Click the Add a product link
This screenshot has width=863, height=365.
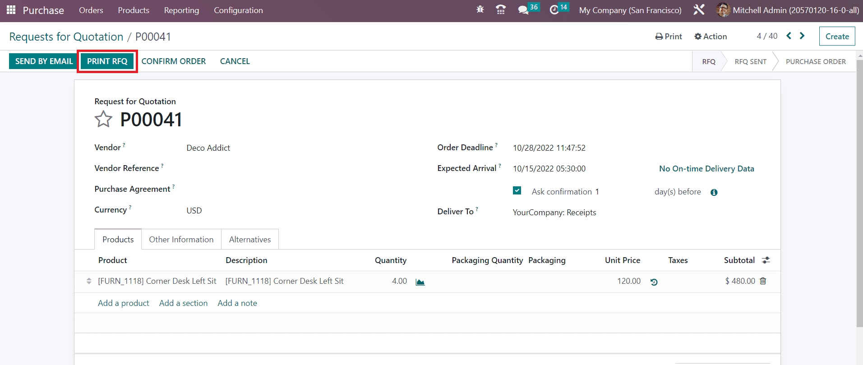(124, 303)
